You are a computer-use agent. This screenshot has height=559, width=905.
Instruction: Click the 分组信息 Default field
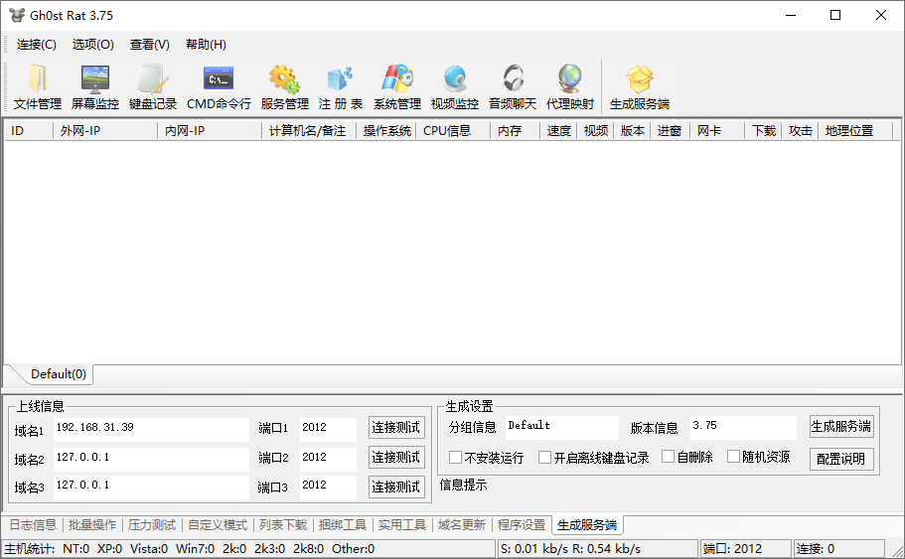(561, 428)
